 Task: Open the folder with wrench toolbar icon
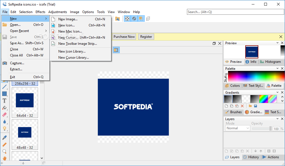[x=117, y=19]
